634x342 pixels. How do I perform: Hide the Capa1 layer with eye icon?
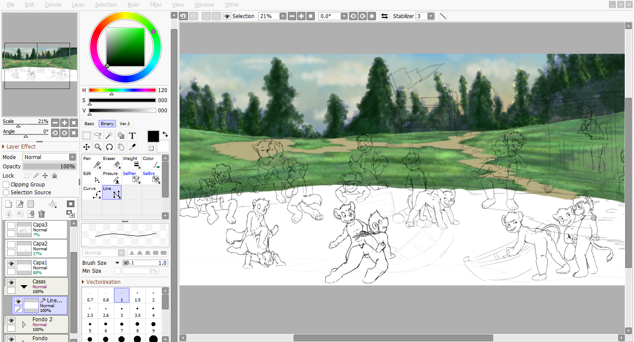click(11, 264)
